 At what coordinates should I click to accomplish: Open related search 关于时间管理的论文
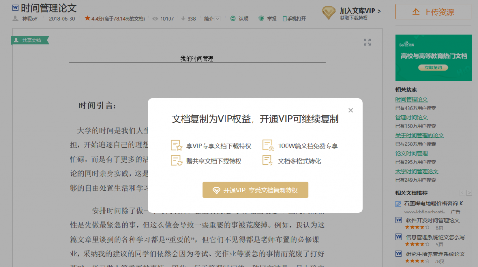point(419,136)
